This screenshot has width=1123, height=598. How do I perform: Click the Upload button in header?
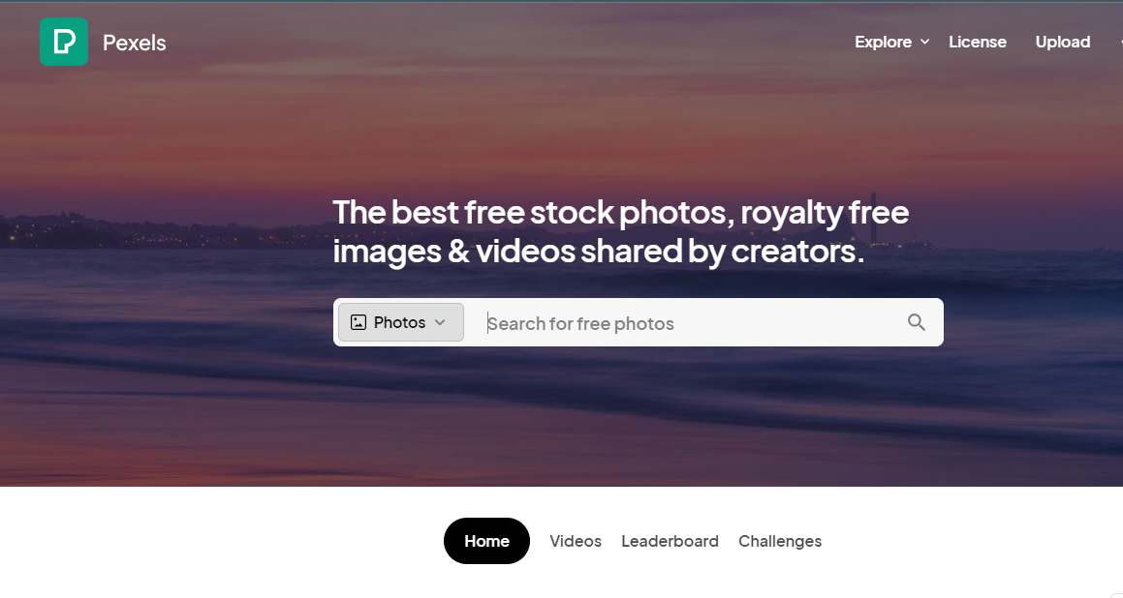pos(1063,43)
